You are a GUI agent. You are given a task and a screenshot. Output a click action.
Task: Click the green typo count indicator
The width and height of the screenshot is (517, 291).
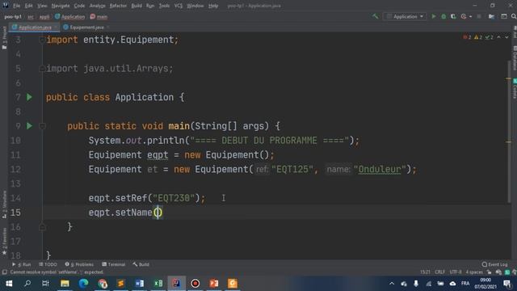pos(489,37)
